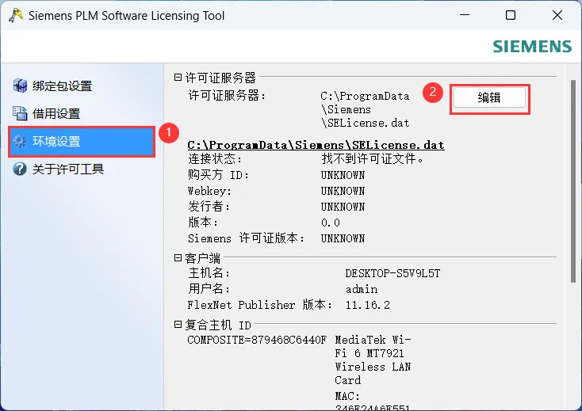This screenshot has height=411, width=582.
Task: Click the vertical scrollbar thumb
Action: [x=573, y=181]
